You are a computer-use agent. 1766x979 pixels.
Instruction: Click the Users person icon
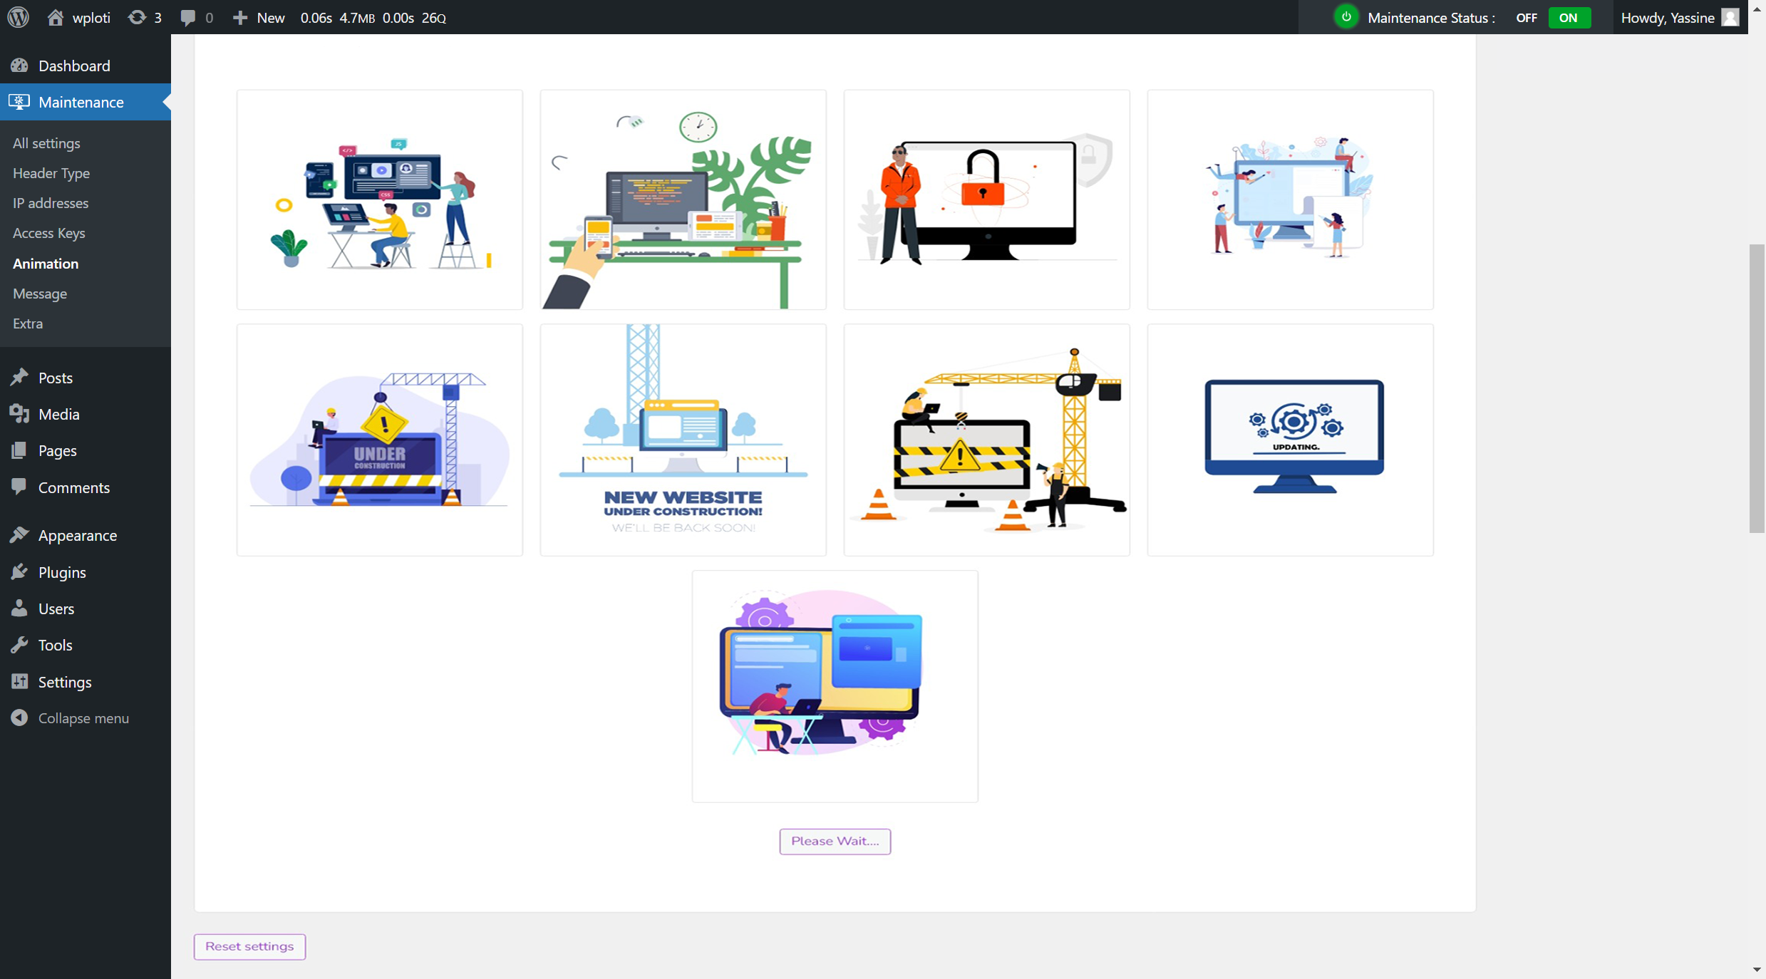(x=19, y=608)
